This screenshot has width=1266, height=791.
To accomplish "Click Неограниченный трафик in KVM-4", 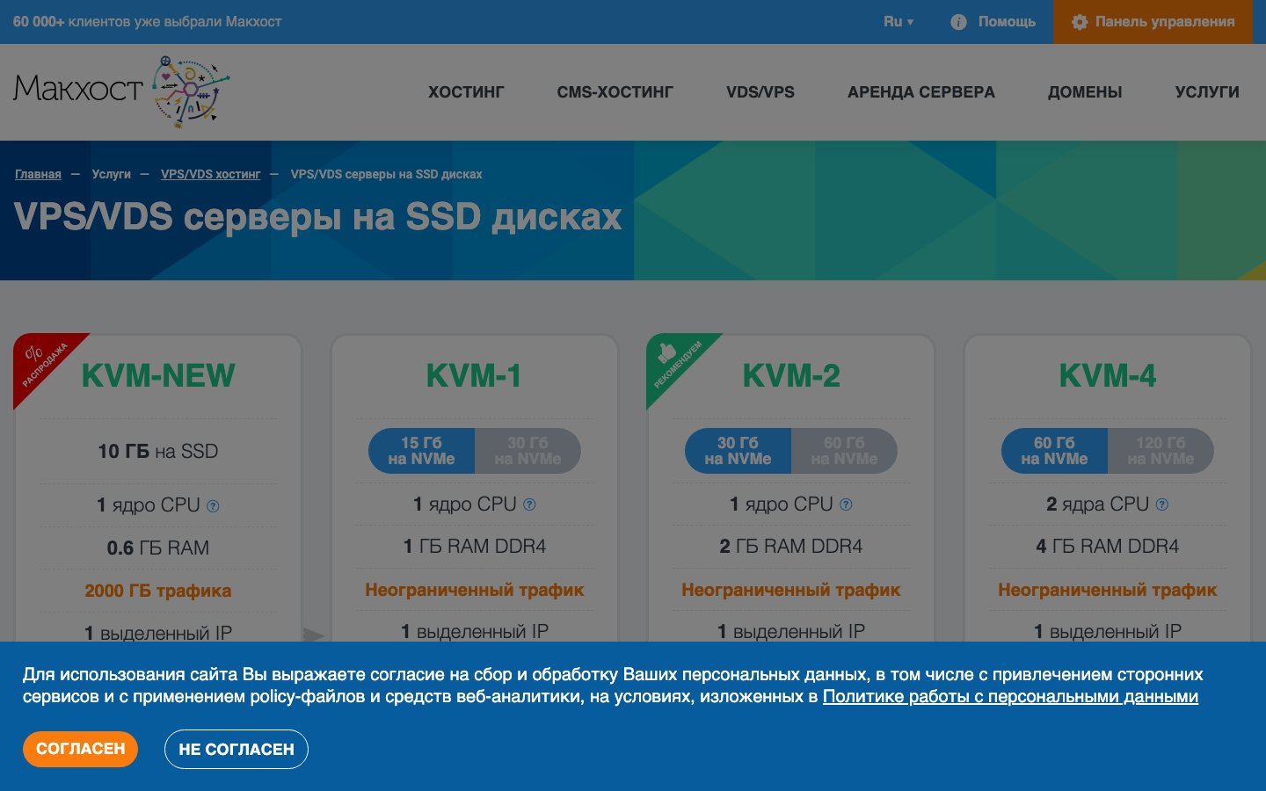I will tap(1108, 590).
